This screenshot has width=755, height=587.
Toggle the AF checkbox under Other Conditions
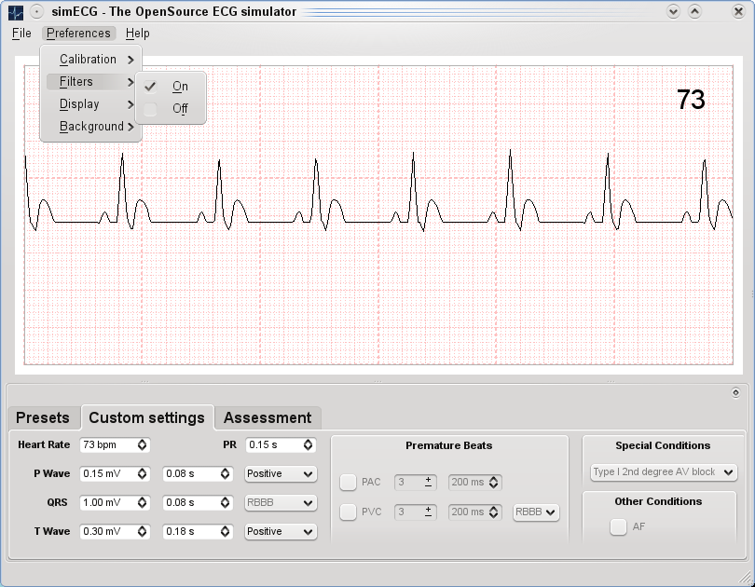click(618, 526)
